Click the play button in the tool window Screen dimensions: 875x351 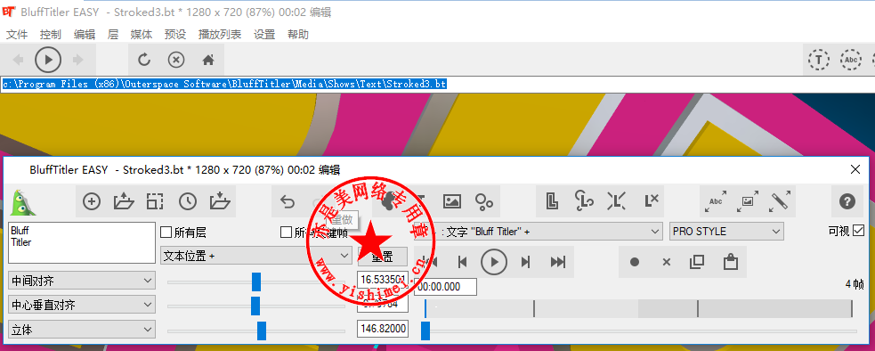pyautogui.click(x=494, y=262)
